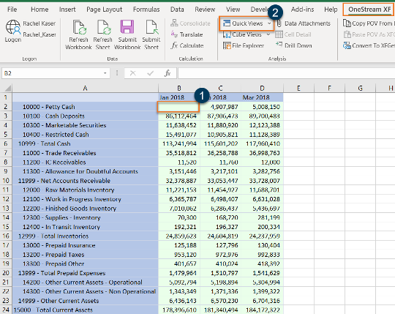Run the Calculate fx command
Image resolution: width=395 pixels, height=314 pixels.
coord(187,45)
